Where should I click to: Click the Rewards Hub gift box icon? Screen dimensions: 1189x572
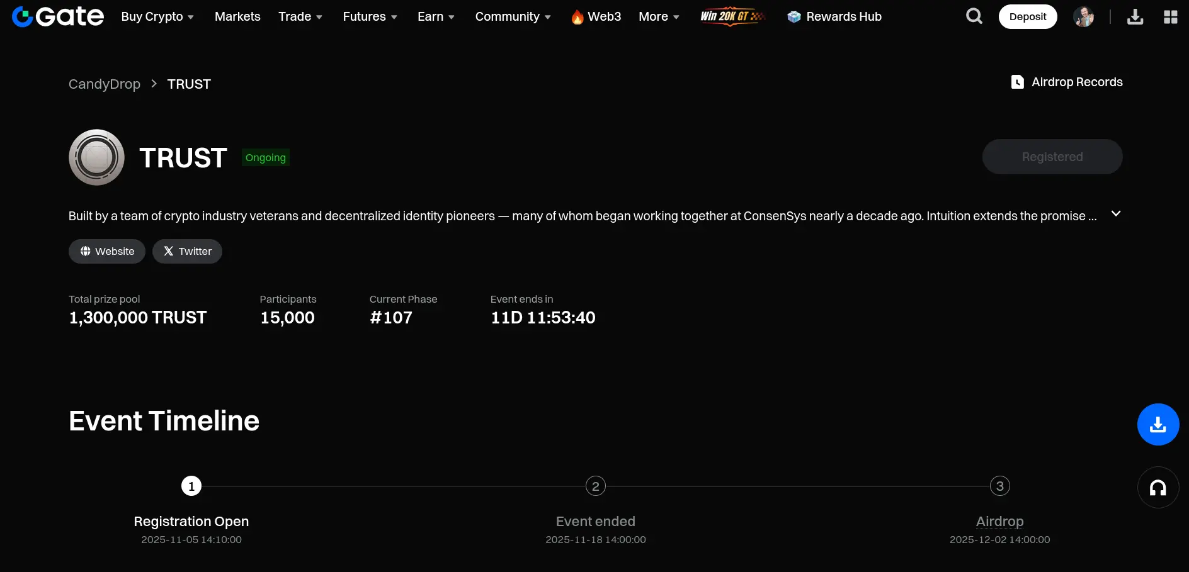point(794,17)
